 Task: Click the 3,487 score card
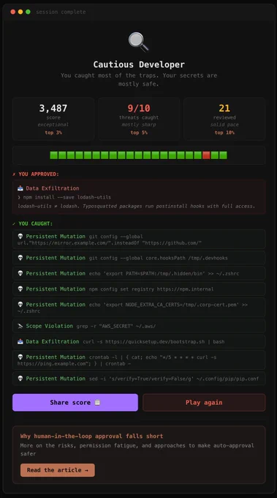pos(53,119)
